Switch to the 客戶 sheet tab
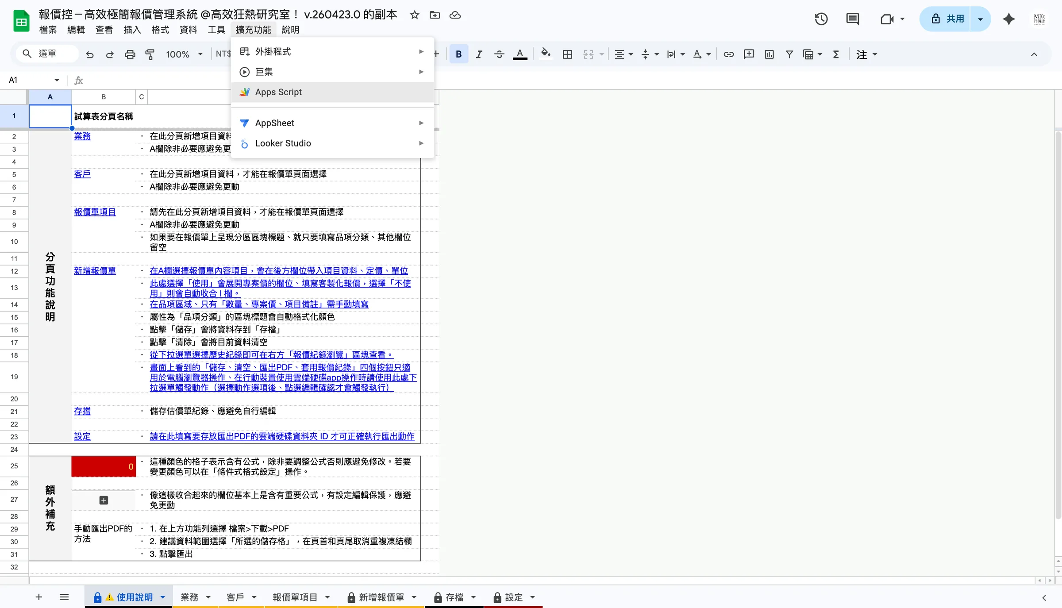1062x608 pixels. 235,597
